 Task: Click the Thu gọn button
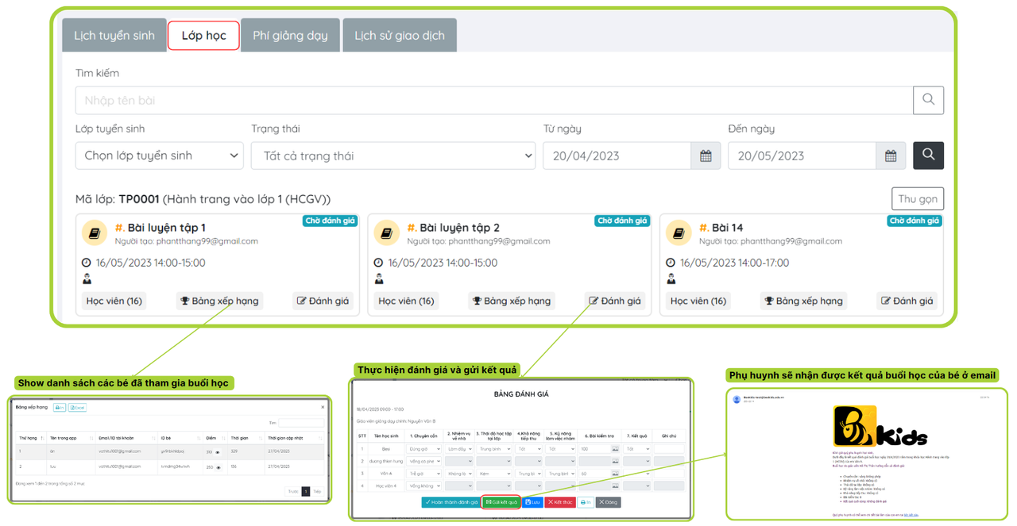click(918, 199)
